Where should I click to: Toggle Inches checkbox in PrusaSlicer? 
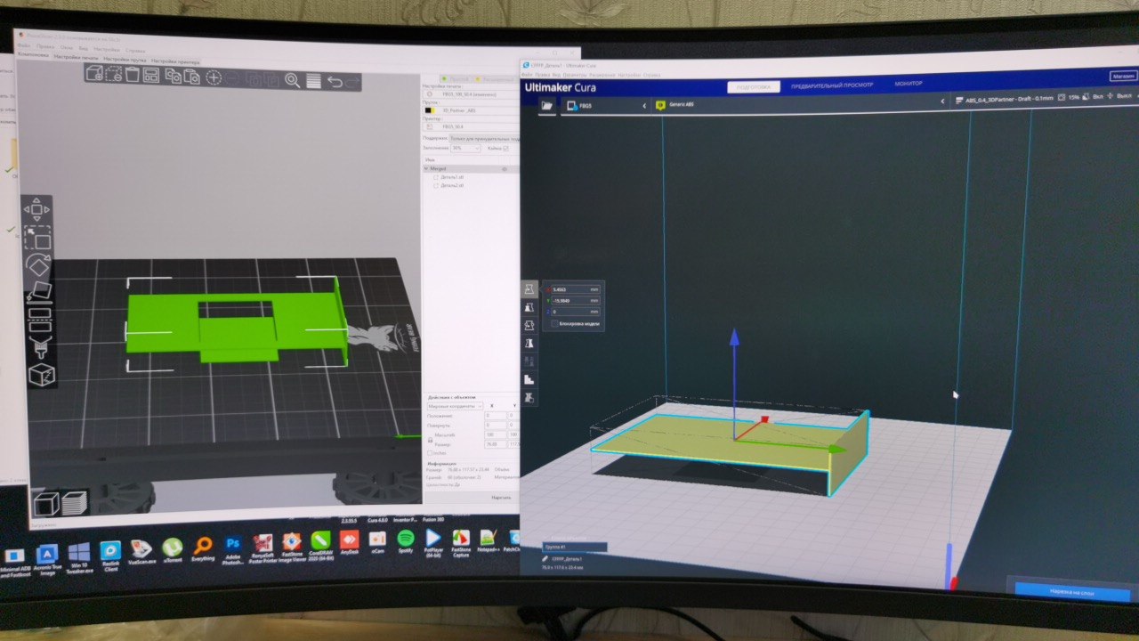point(430,453)
